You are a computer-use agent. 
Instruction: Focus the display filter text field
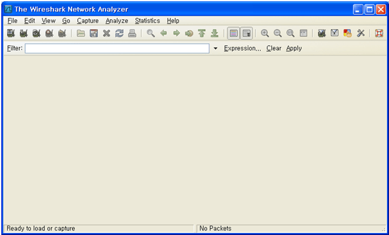click(117, 48)
